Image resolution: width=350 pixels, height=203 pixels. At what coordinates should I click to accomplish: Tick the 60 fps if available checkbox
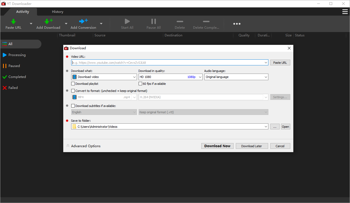pos(140,84)
